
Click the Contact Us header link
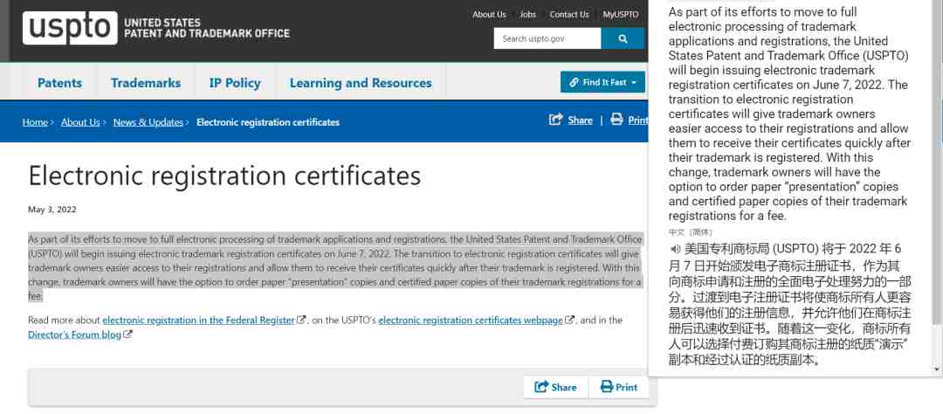coord(569,15)
